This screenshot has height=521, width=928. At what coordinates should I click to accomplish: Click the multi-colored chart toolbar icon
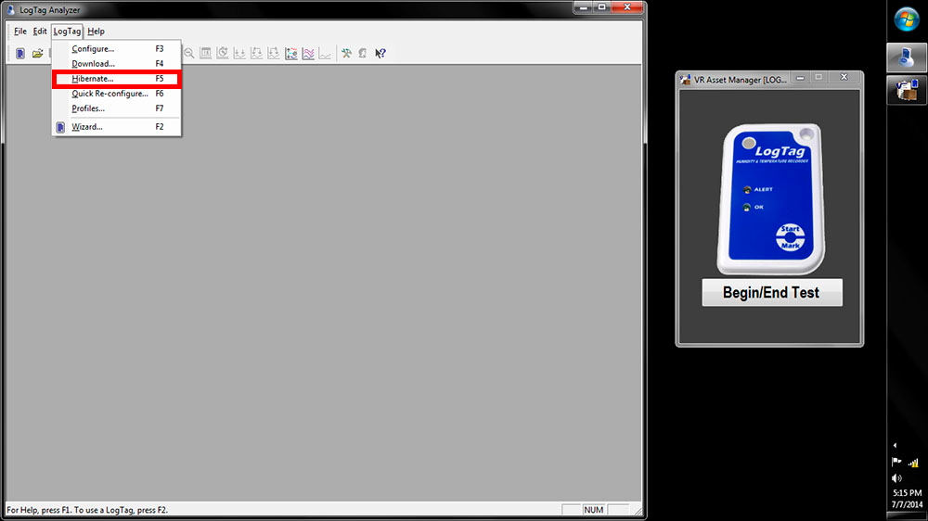click(x=291, y=54)
